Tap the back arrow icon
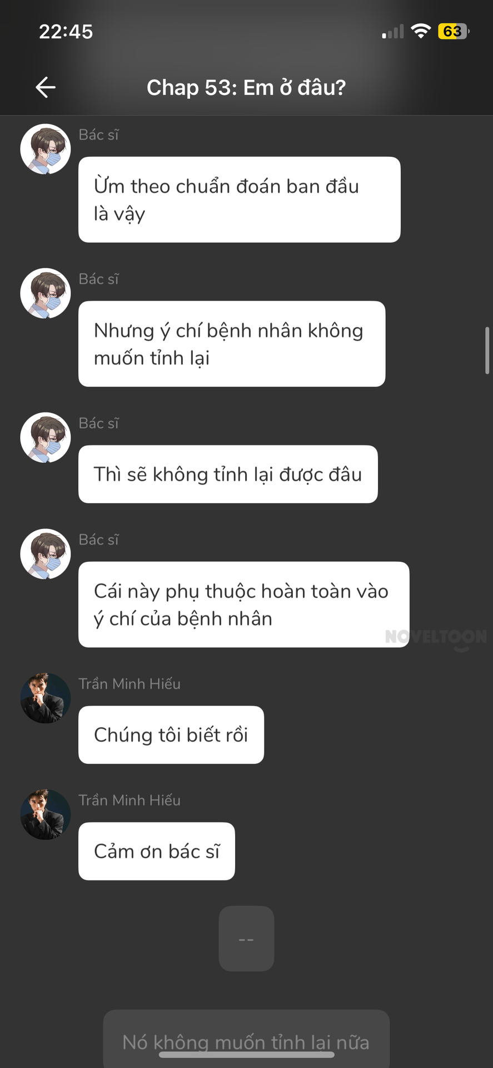Screen dimensions: 493x1068 [x=46, y=87]
